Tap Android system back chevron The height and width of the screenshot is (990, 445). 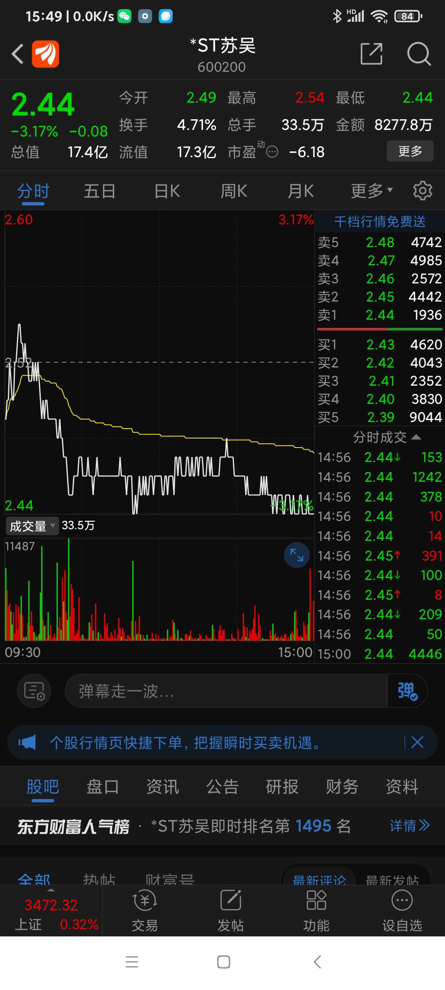316,962
